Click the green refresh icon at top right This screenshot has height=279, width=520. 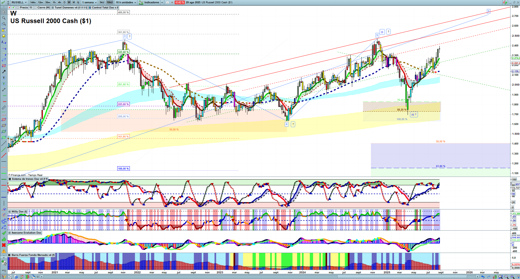coord(505,2)
